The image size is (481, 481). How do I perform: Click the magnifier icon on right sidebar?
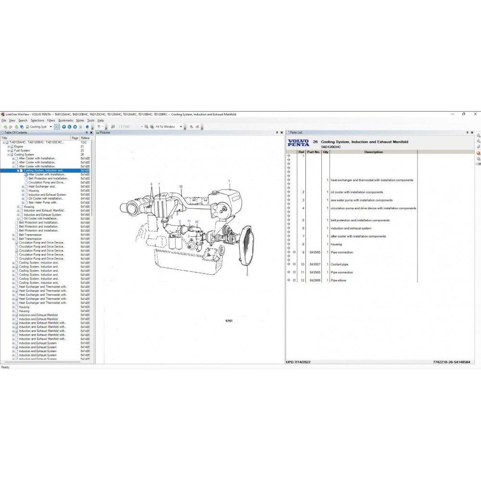(x=479, y=159)
